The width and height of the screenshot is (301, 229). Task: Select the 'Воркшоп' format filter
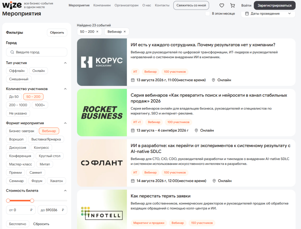[x=16, y=139]
